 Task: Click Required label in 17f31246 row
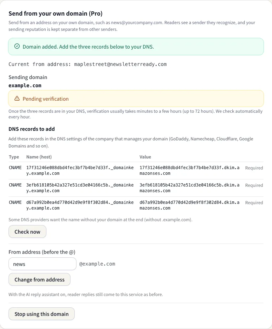point(254,168)
